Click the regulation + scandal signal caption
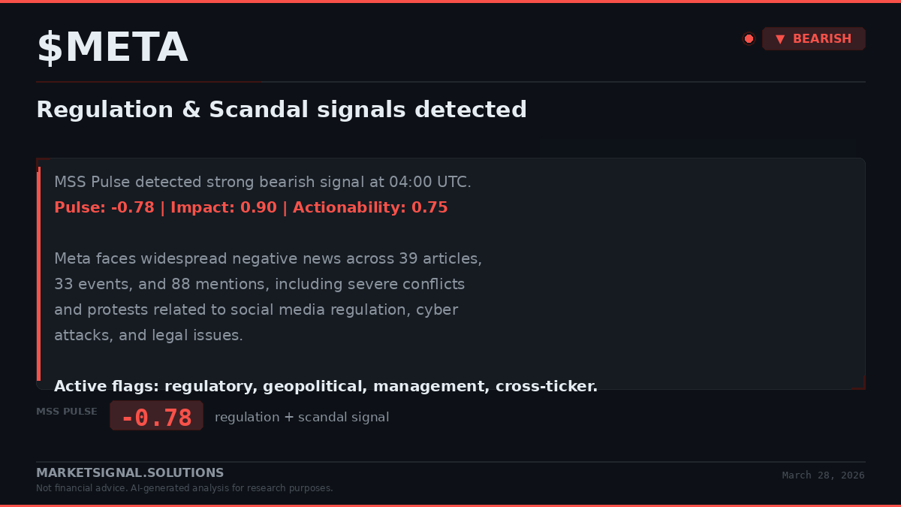 (302, 417)
